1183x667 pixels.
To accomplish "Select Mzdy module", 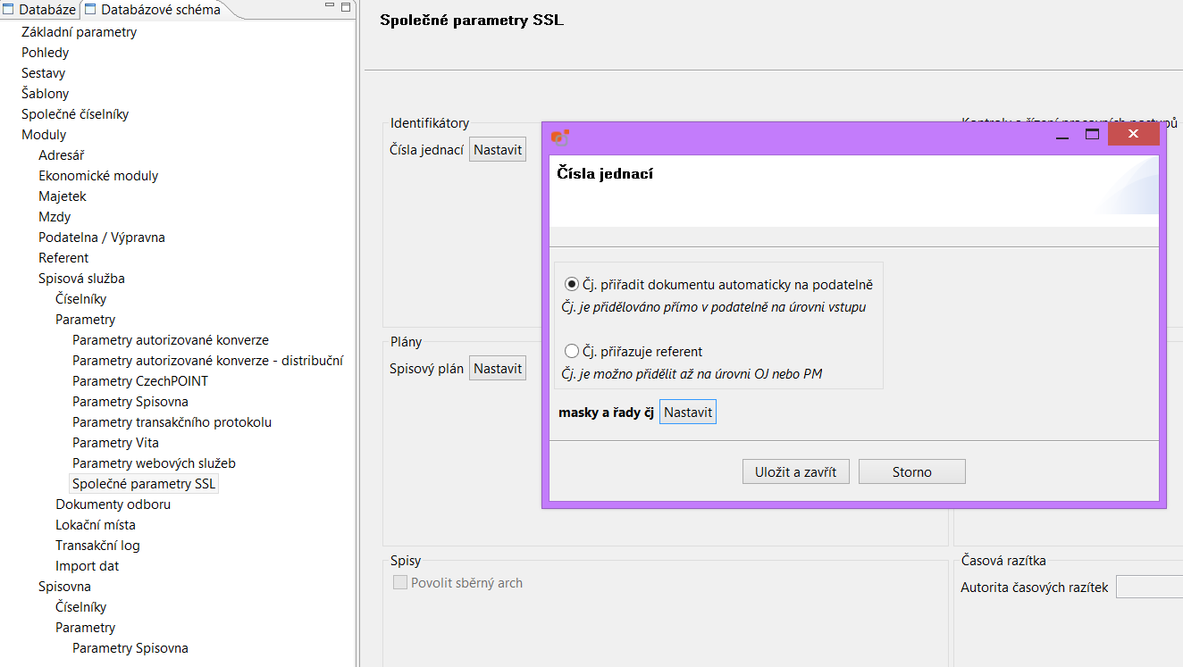I will pos(55,217).
